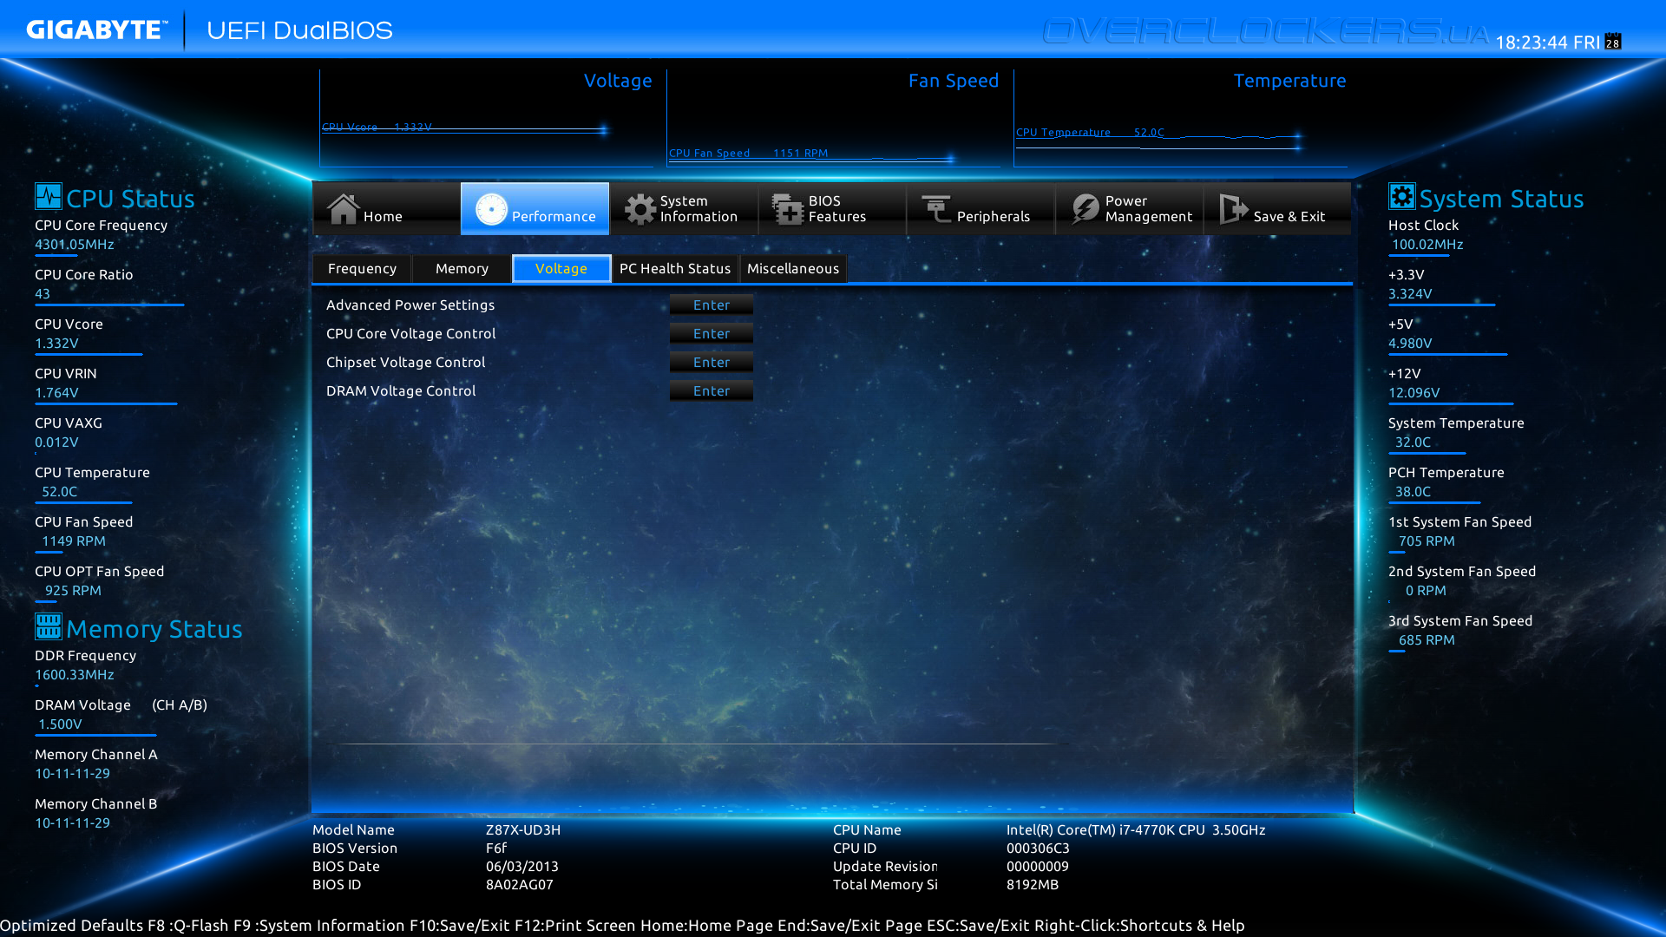Click Memory Channel A timings 10-11-11-29

tap(73, 773)
